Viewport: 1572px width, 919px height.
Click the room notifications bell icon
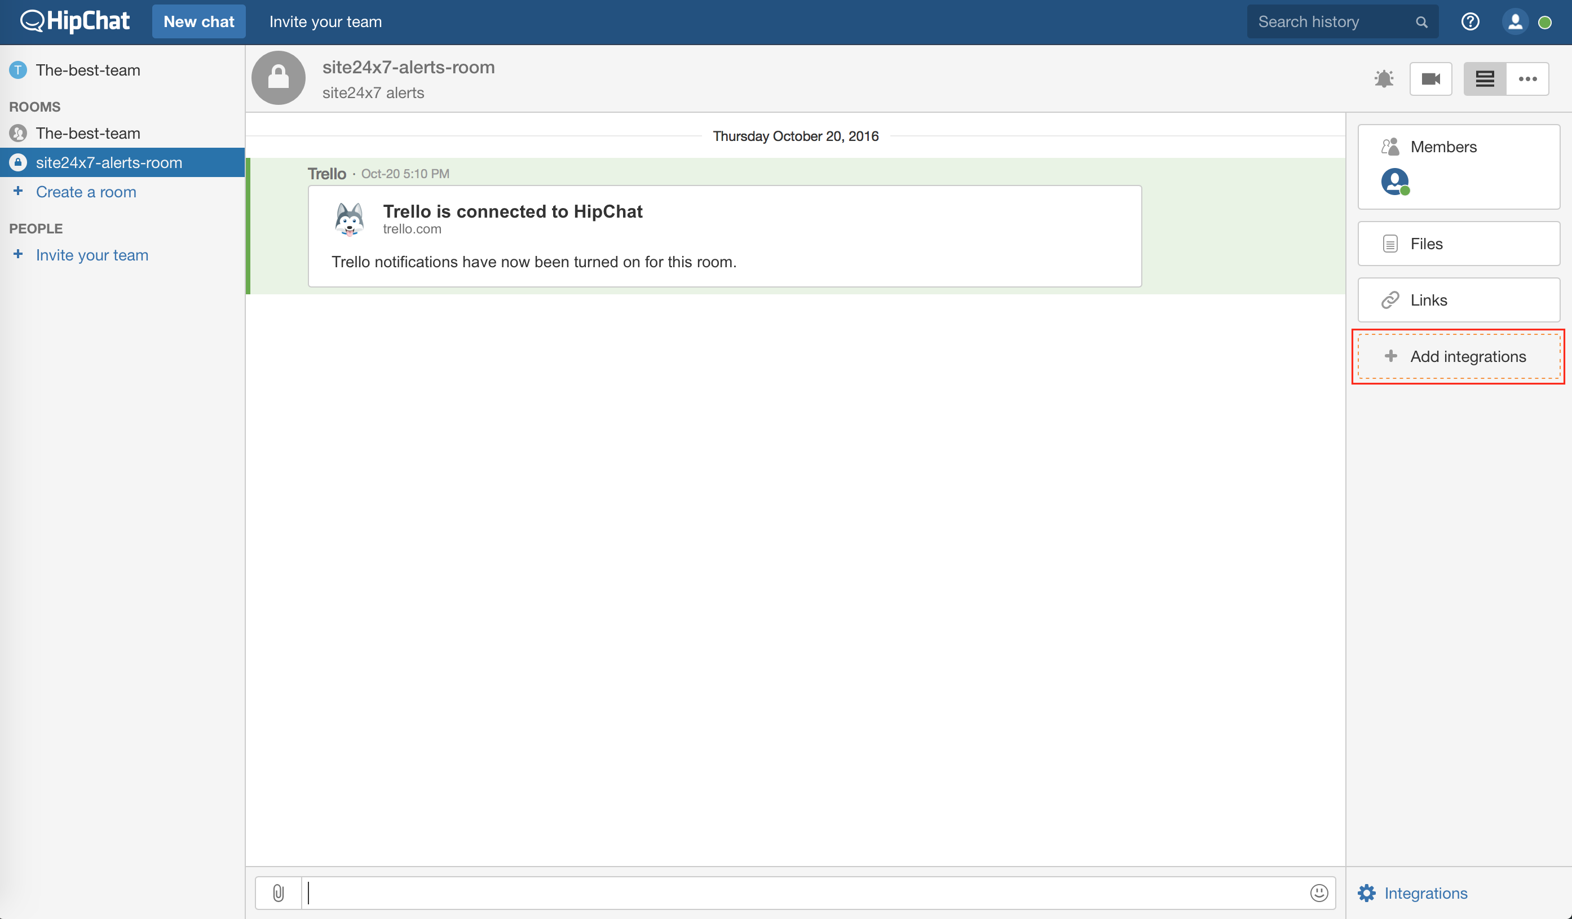(1384, 78)
